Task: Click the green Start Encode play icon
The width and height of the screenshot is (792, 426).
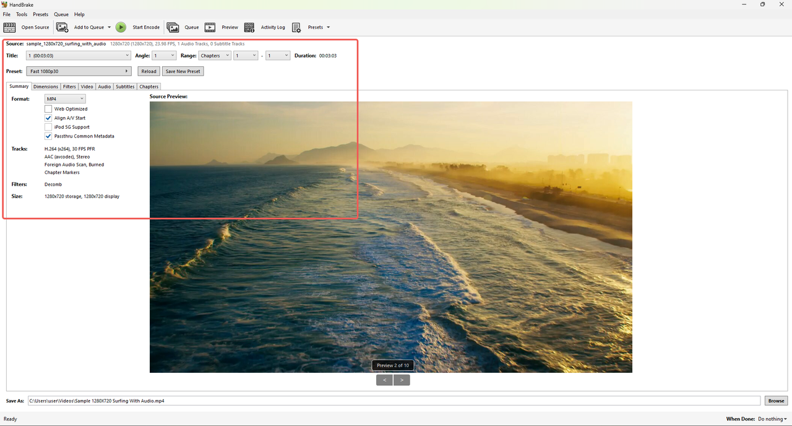Action: click(121, 27)
